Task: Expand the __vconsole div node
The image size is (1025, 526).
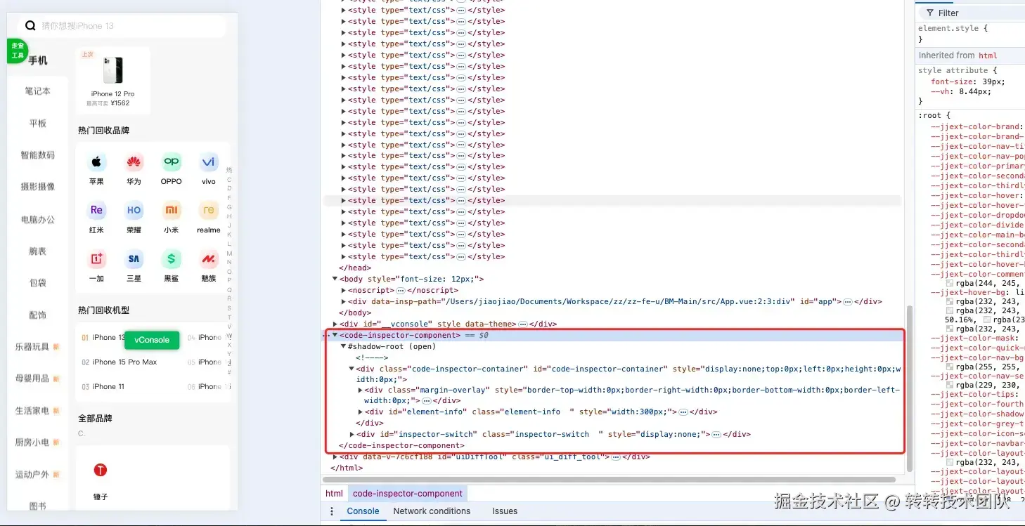Action: (x=335, y=324)
